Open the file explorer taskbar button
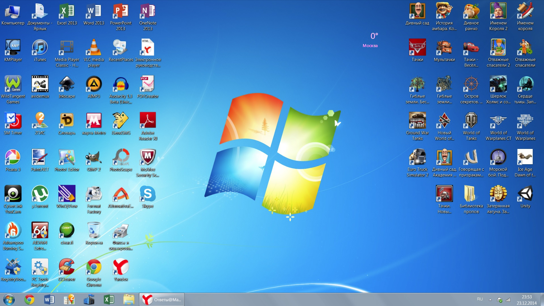Image resolution: width=544 pixels, height=306 pixels. [129, 299]
